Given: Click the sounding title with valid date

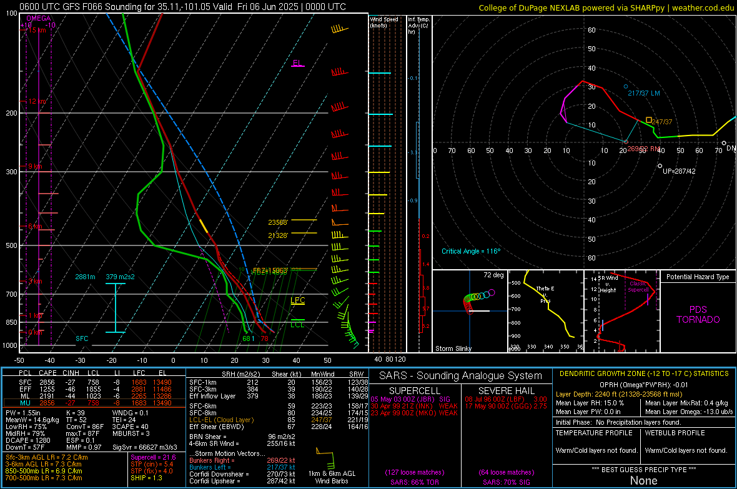Looking at the screenshot, I should (182, 7).
